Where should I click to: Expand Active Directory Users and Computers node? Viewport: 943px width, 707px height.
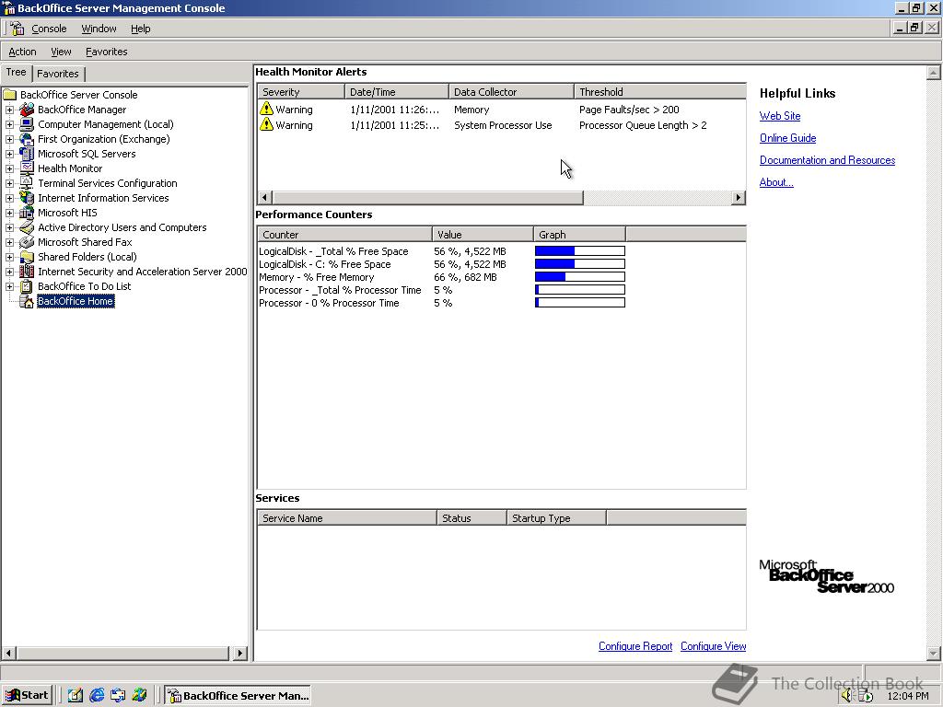(9, 227)
